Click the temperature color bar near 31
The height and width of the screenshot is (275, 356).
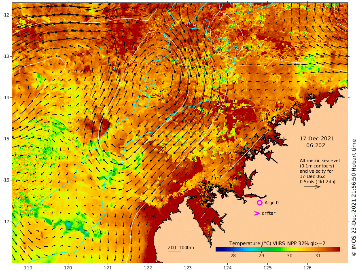click(318, 250)
